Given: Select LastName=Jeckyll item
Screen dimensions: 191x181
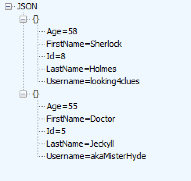Looking at the screenshot, I should tap(80, 144).
